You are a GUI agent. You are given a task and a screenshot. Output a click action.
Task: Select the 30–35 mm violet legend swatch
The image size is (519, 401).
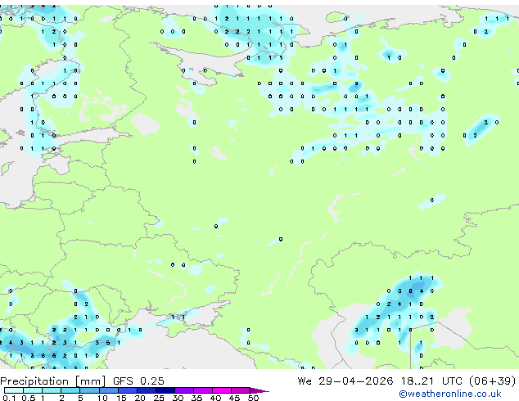point(183,390)
